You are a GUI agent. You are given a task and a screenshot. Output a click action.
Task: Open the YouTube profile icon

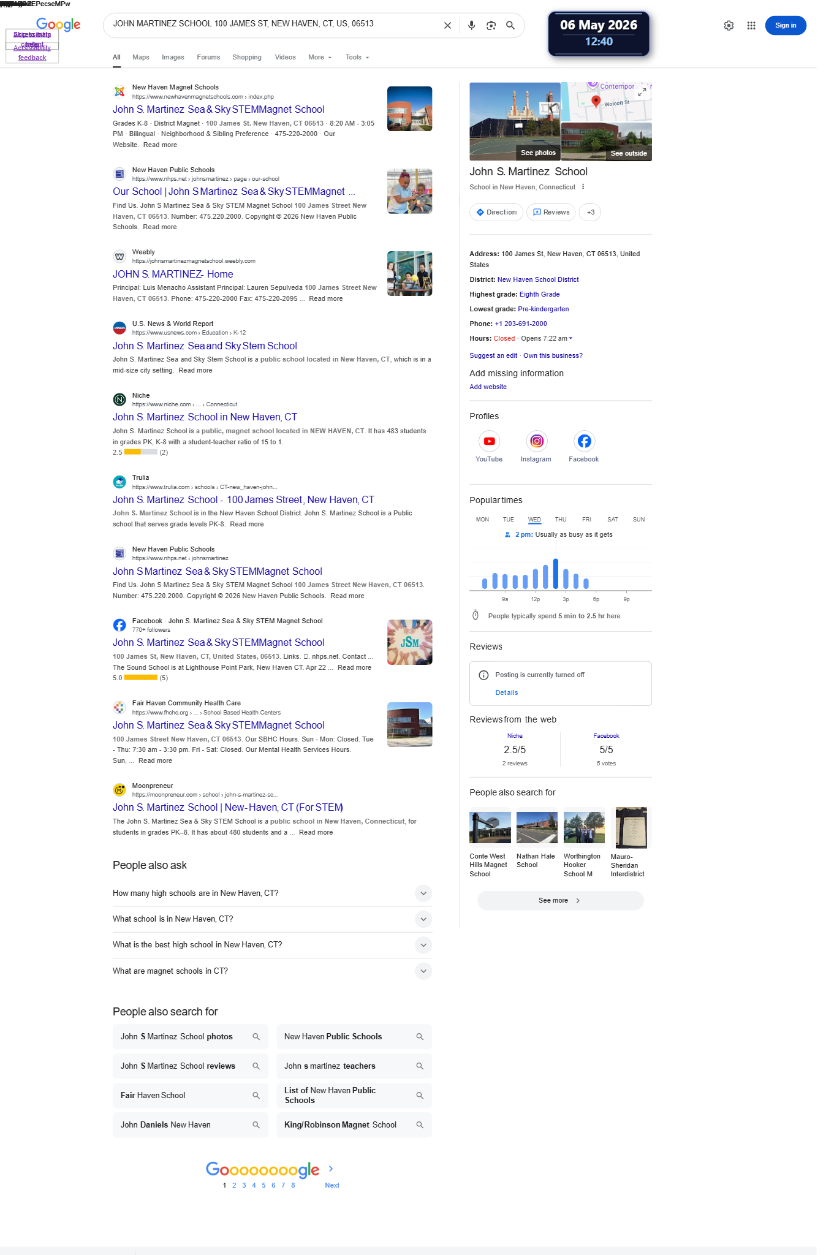click(x=489, y=441)
